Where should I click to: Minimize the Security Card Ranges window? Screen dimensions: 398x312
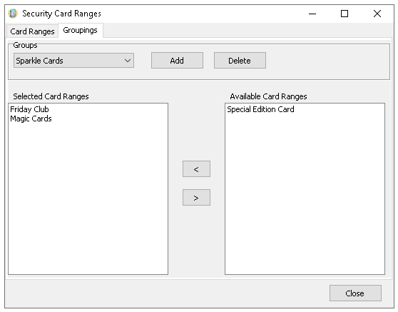pyautogui.click(x=312, y=14)
